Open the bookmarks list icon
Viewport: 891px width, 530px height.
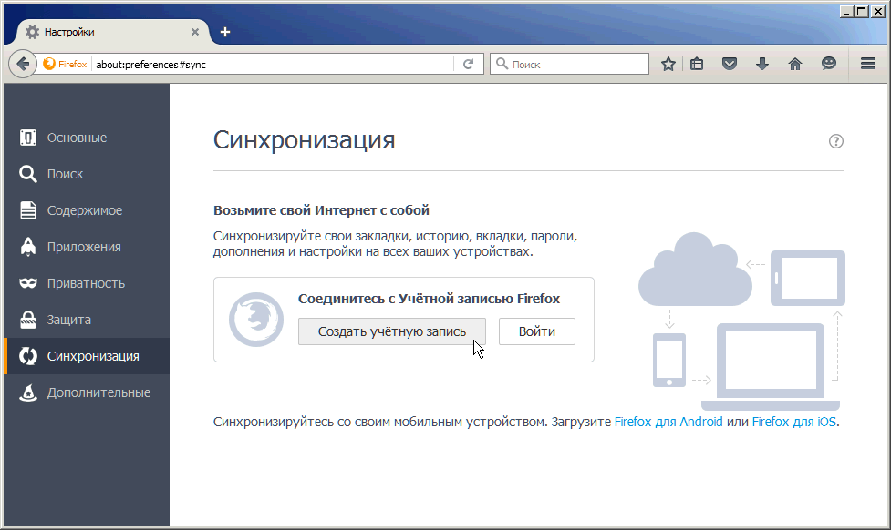(x=697, y=64)
